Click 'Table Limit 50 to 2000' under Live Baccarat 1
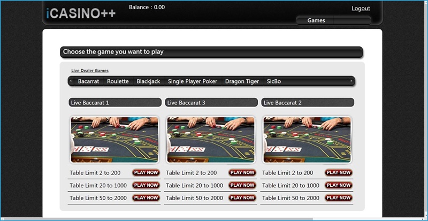The image size is (428, 221). tap(98, 198)
